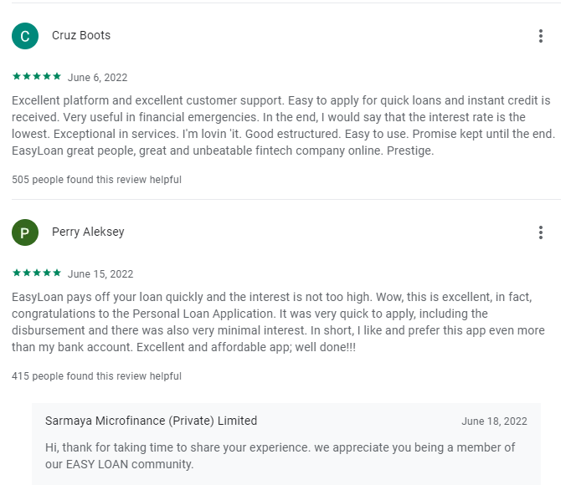This screenshot has height=485, width=571.
Task: Click the June 15, 2022 review date
Action: click(x=100, y=274)
